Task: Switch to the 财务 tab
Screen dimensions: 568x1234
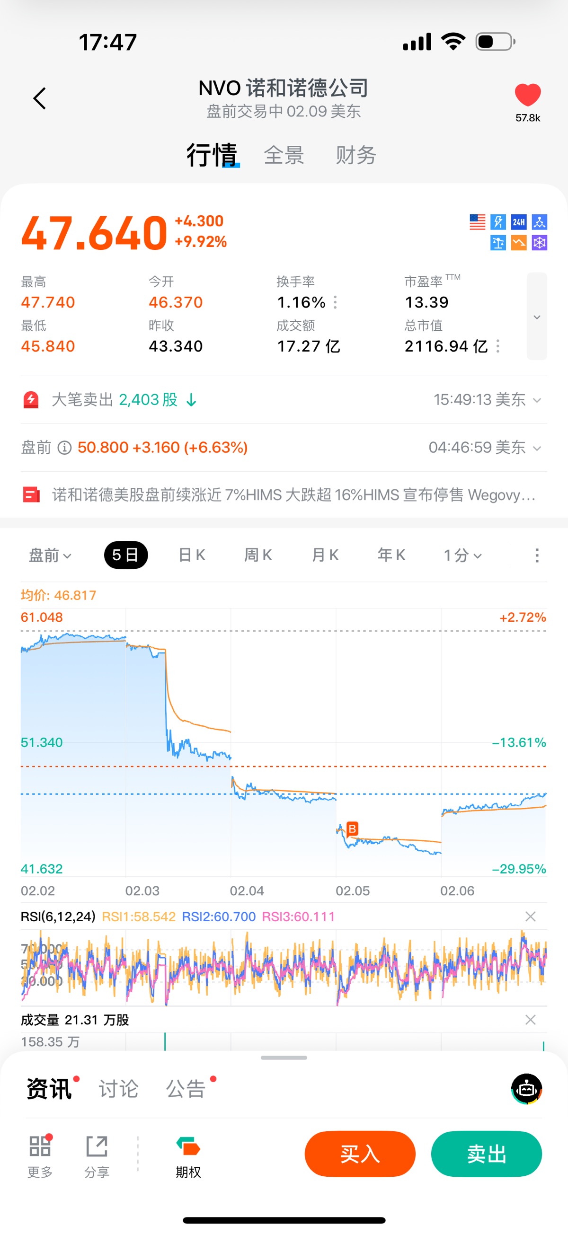Action: pos(355,155)
